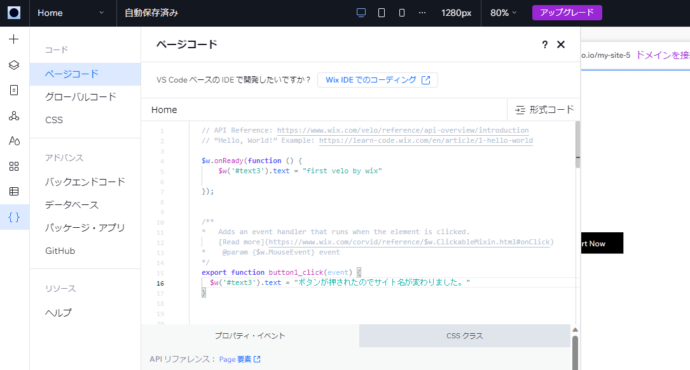Select the App Market grid icon
Screen dimensions: 690x370
coord(14,166)
